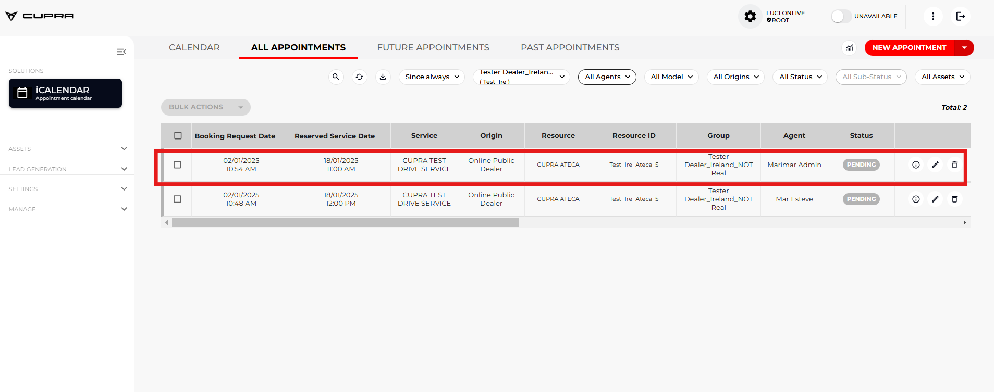
Task: Open the statistics chart icon
Action: pyautogui.click(x=849, y=48)
